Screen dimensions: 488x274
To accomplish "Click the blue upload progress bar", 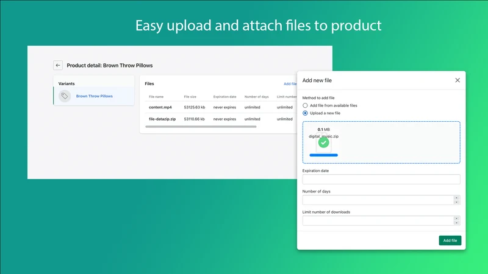I will click(324, 155).
